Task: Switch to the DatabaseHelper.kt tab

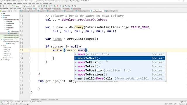Action: click(83, 11)
